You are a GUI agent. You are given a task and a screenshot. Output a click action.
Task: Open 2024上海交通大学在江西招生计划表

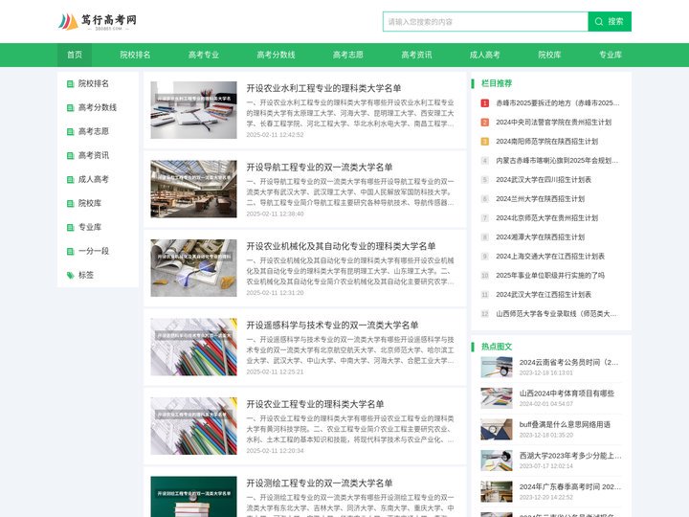pos(550,256)
